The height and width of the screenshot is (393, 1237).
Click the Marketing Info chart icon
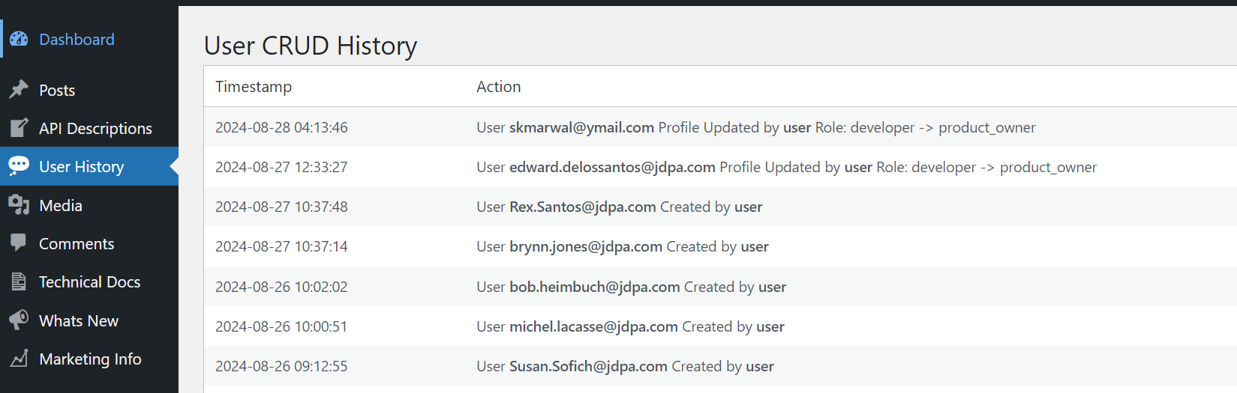click(19, 359)
